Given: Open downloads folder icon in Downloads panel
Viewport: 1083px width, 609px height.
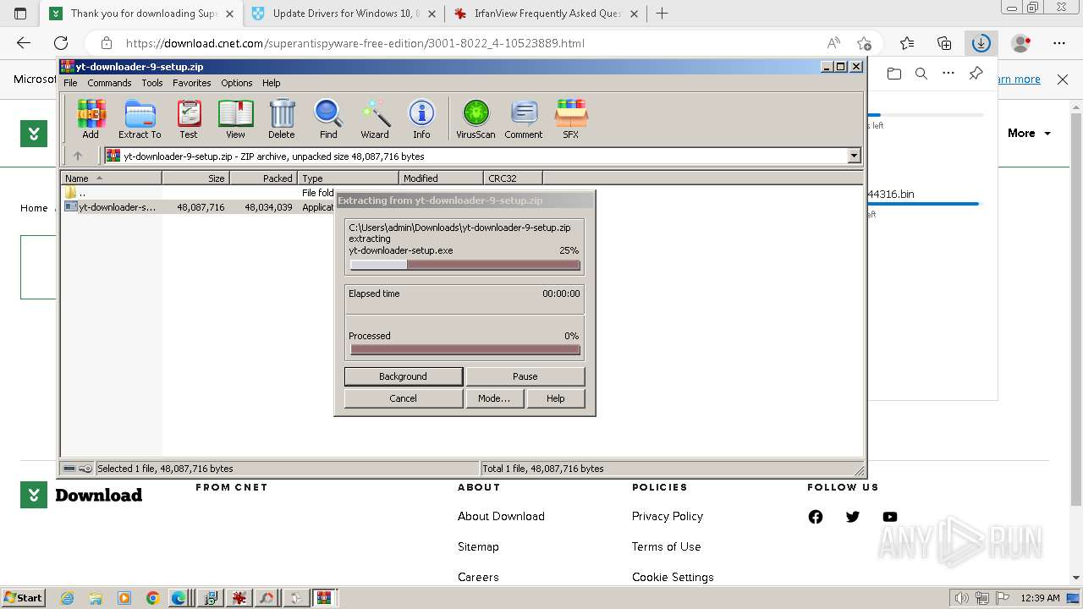Looking at the screenshot, I should coord(894,74).
